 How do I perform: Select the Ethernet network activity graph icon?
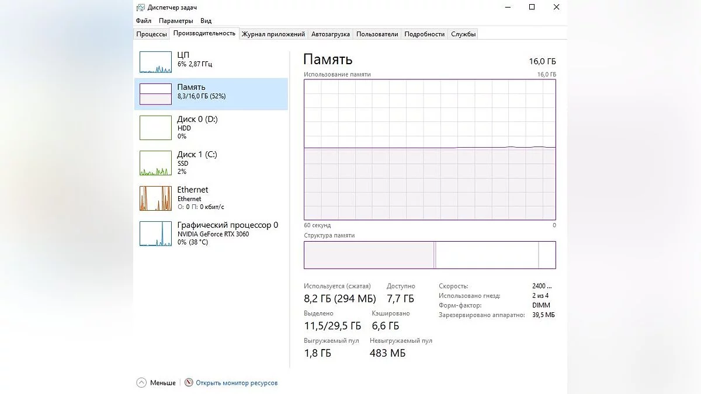tap(155, 198)
